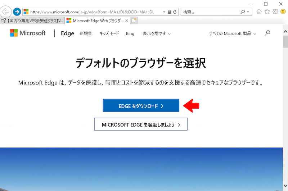Image resolution: width=288 pixels, height=191 pixels.
Task: Select the Microsoft Edge Web ブラウザ tab
Action: [97, 21]
